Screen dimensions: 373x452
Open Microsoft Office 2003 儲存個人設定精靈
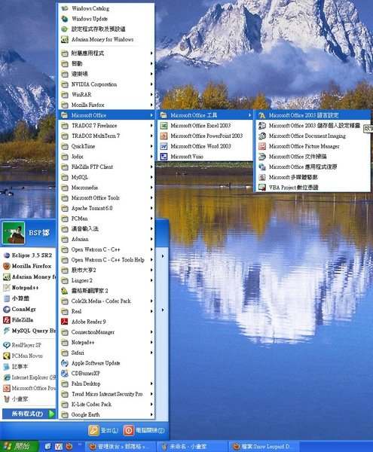[313, 125]
